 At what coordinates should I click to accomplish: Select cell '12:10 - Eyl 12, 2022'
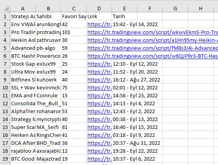point(135,64)
